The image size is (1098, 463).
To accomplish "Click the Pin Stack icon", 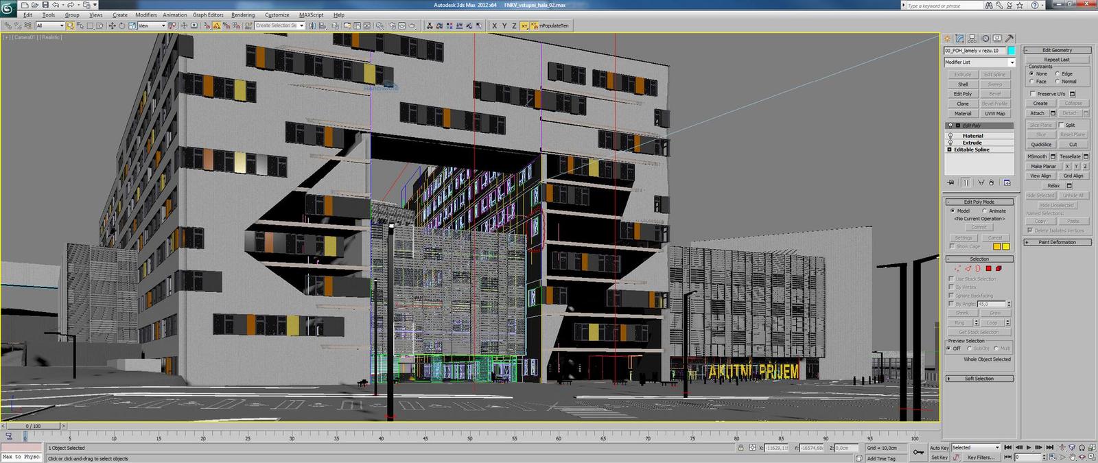I will tap(950, 182).
